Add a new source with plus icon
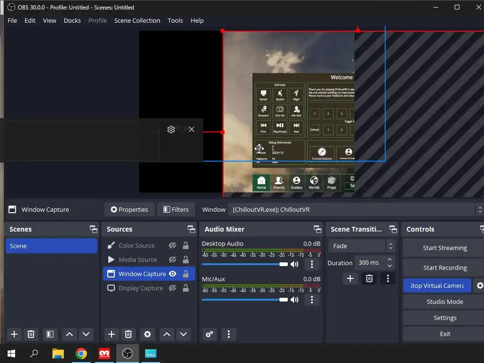 pyautogui.click(x=112, y=334)
